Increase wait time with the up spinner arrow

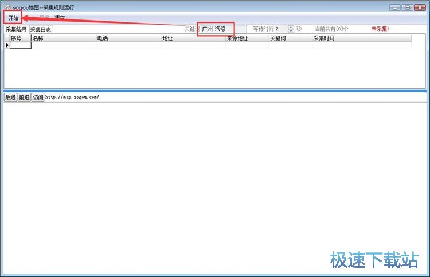click(291, 27)
